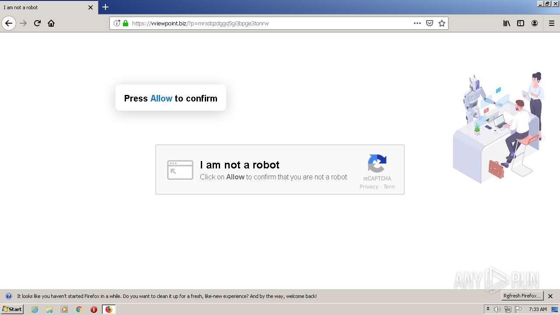
Task: Open the Firefox home page
Action: click(x=51, y=23)
